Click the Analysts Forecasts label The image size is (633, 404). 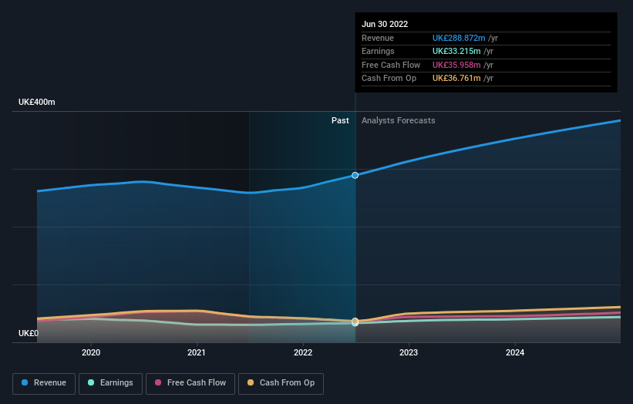pos(398,121)
